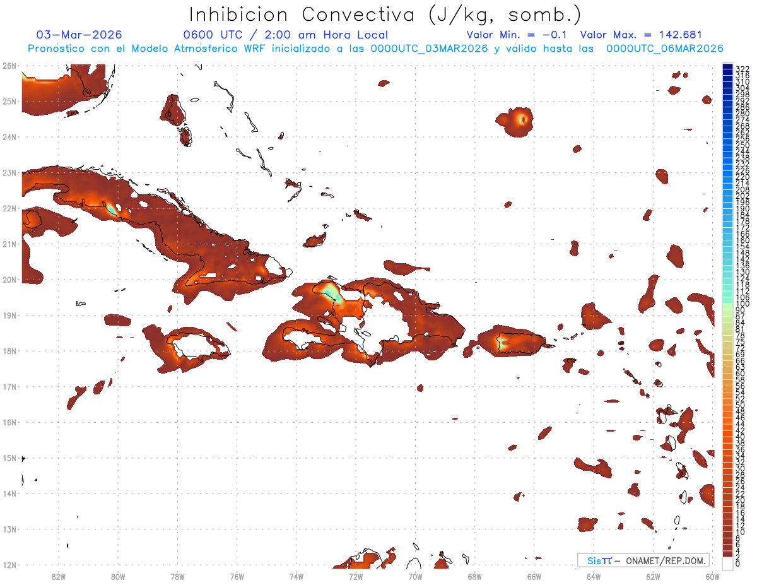The height and width of the screenshot is (585, 757).
Task: Click the latitude label '17N'
Action: [9, 386]
